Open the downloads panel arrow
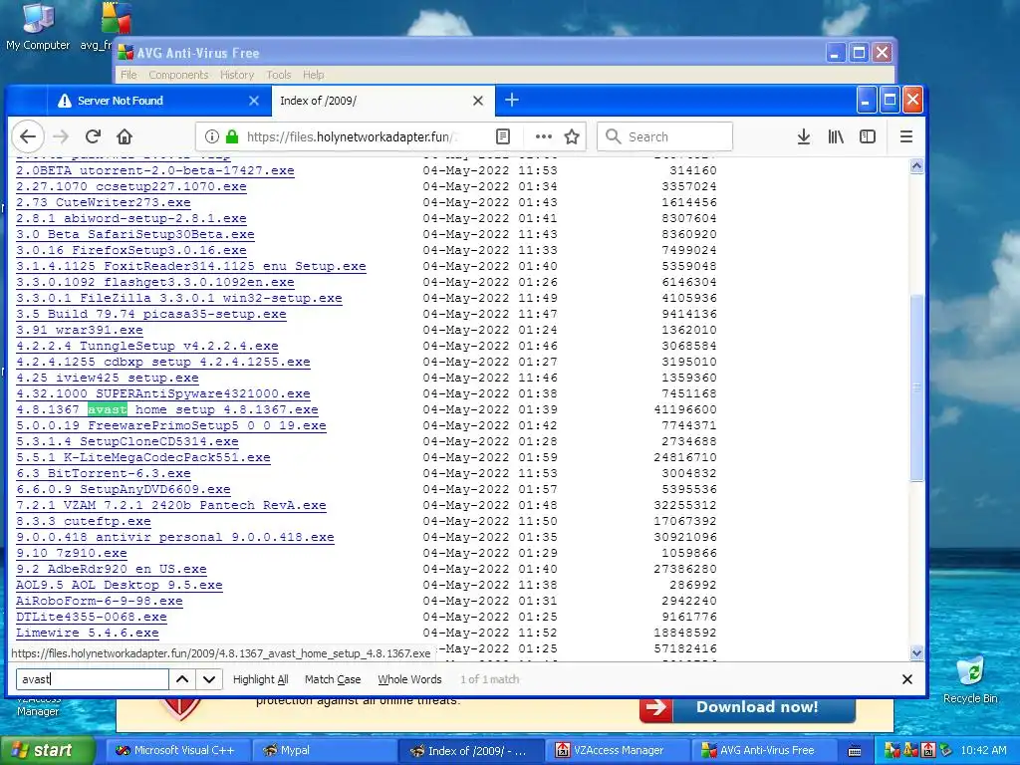 click(x=804, y=136)
